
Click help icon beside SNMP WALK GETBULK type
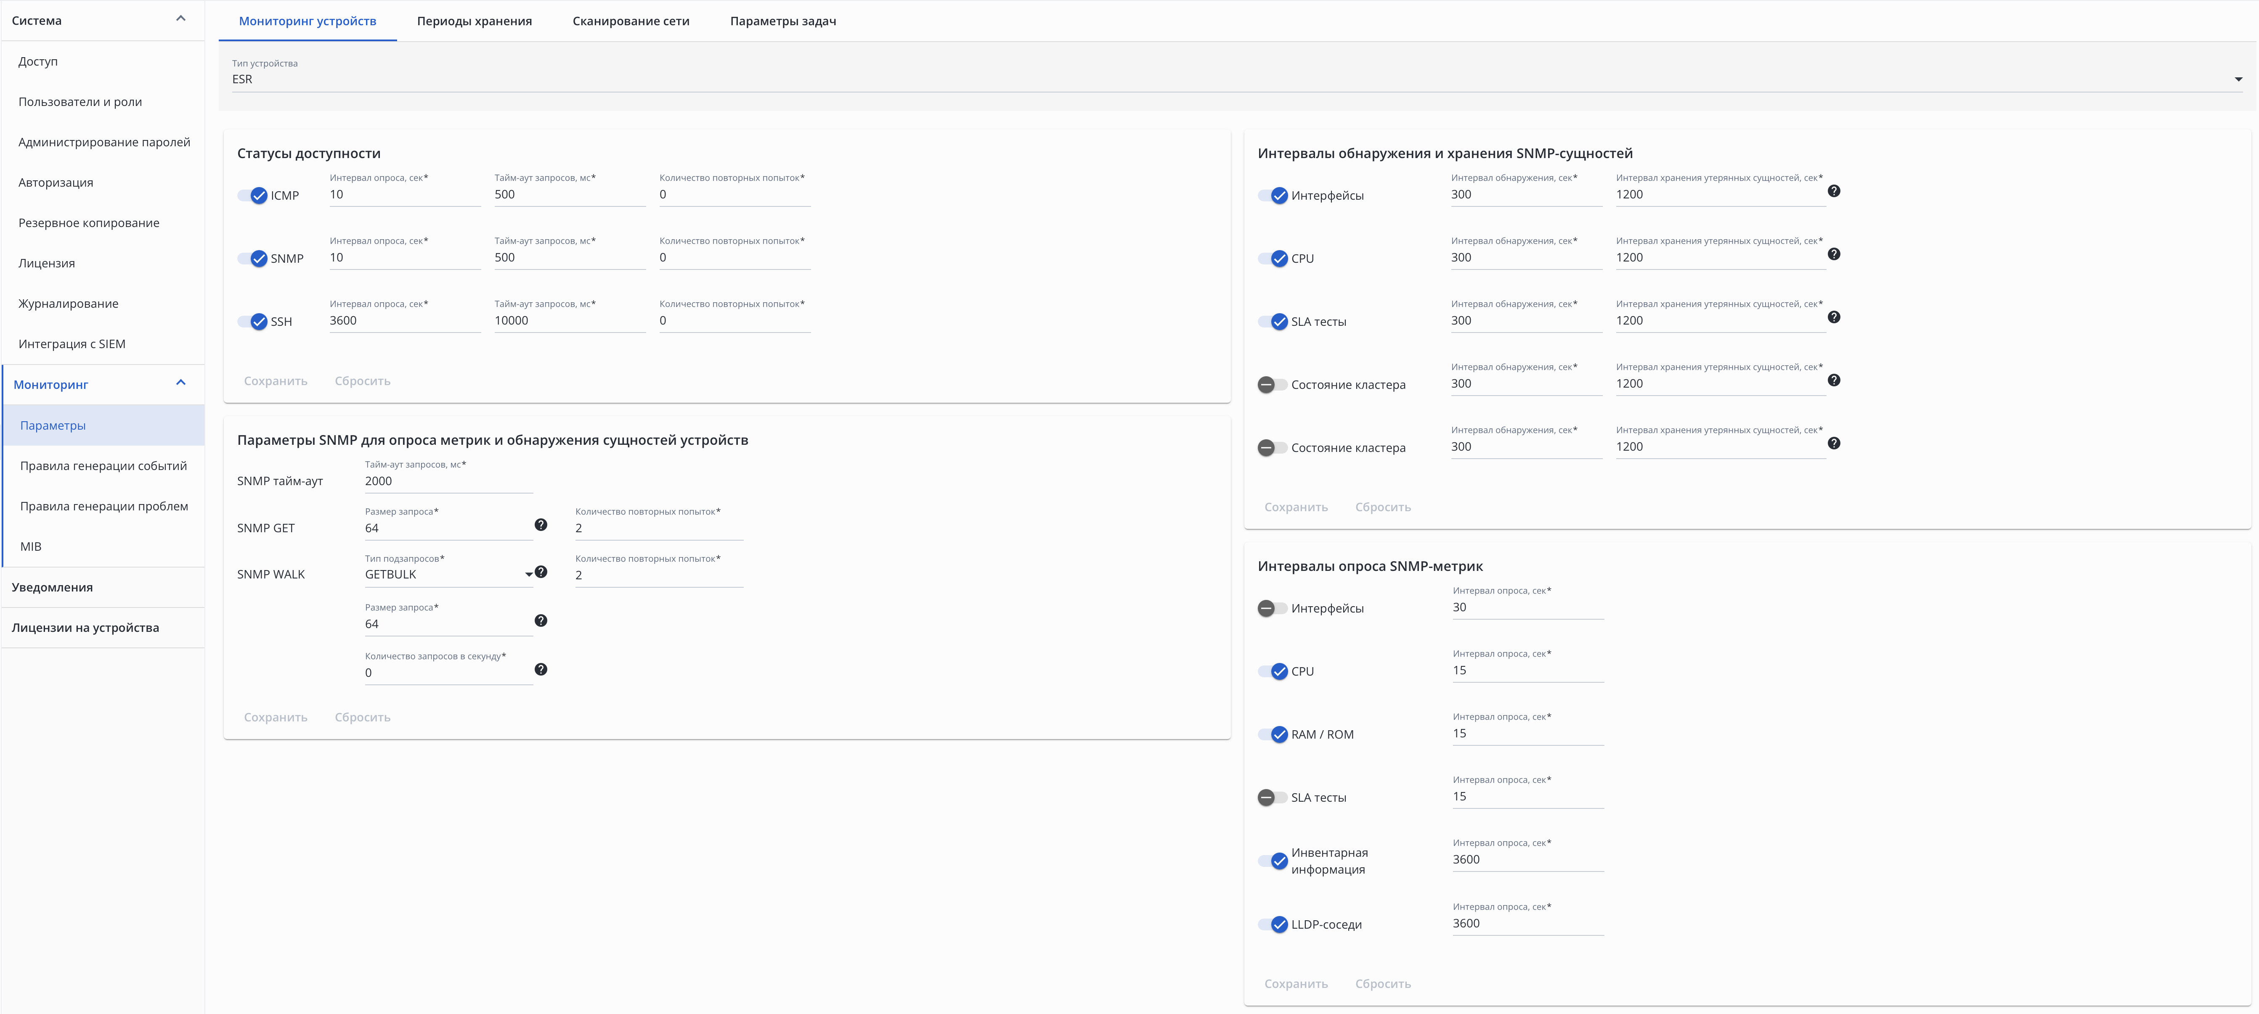(x=541, y=571)
